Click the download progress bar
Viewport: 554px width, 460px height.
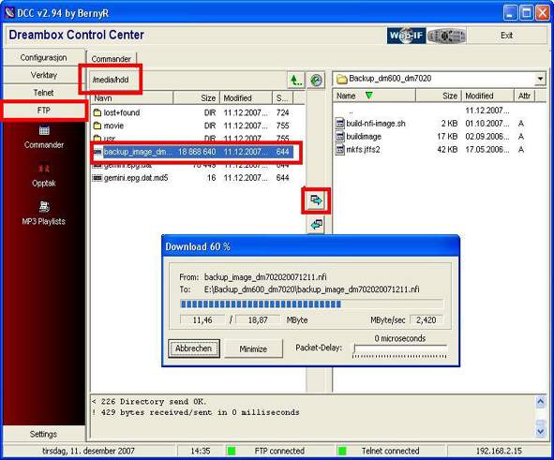(311, 304)
